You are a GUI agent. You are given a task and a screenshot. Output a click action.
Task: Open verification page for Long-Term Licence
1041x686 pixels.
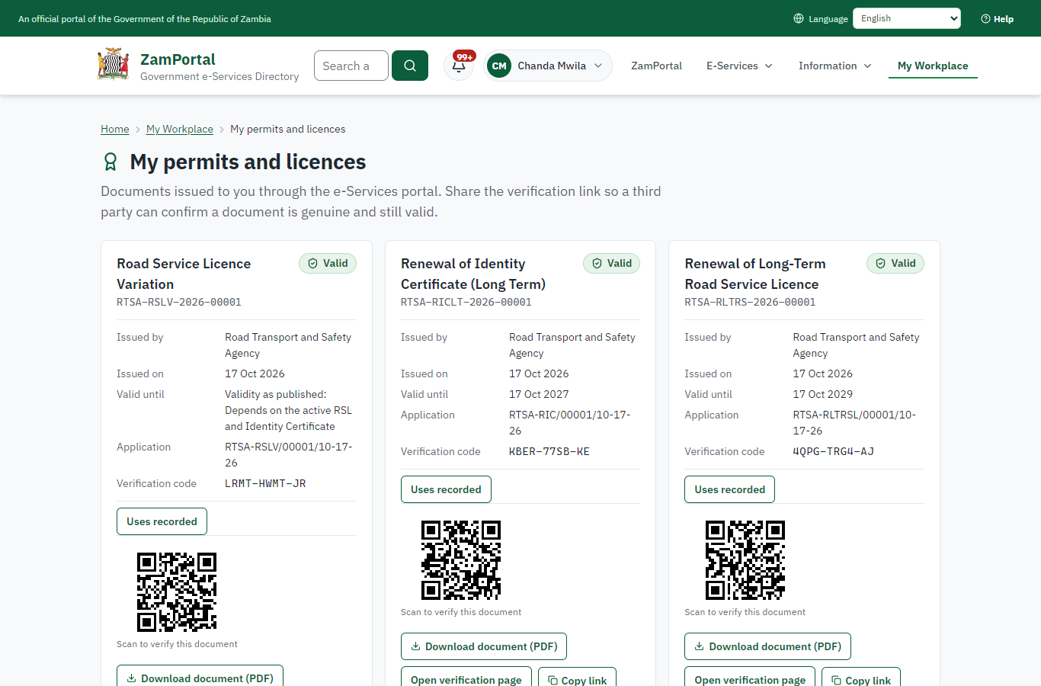pos(750,678)
